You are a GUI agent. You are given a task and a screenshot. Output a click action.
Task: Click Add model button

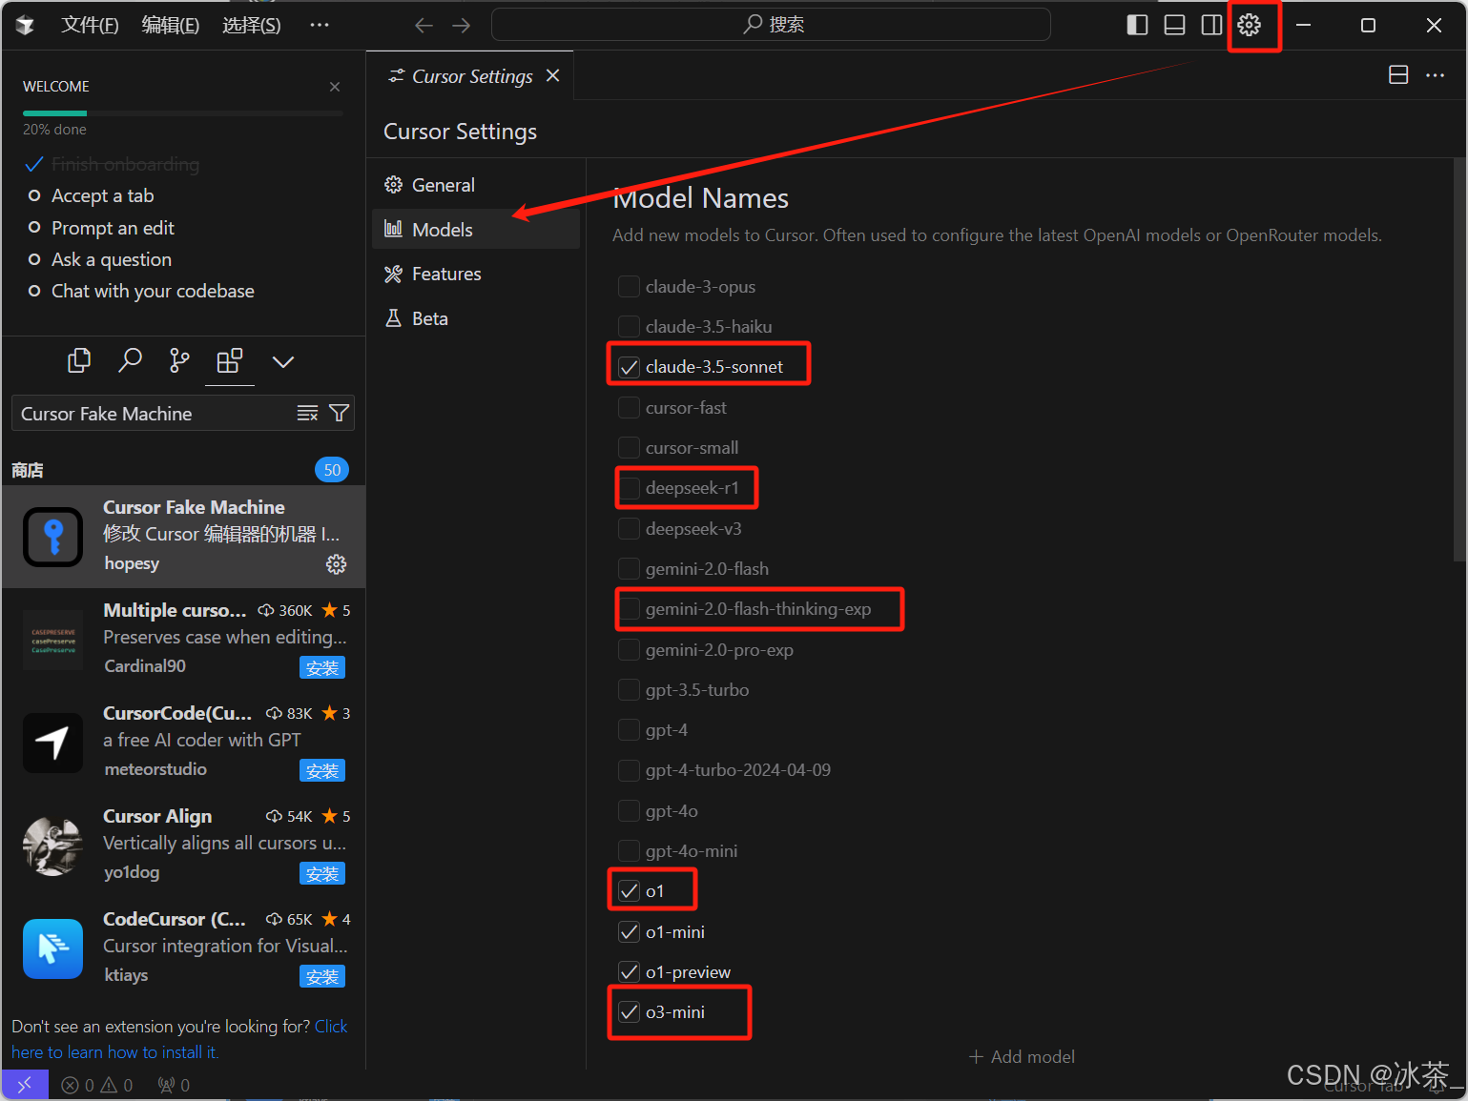coord(1022,1056)
